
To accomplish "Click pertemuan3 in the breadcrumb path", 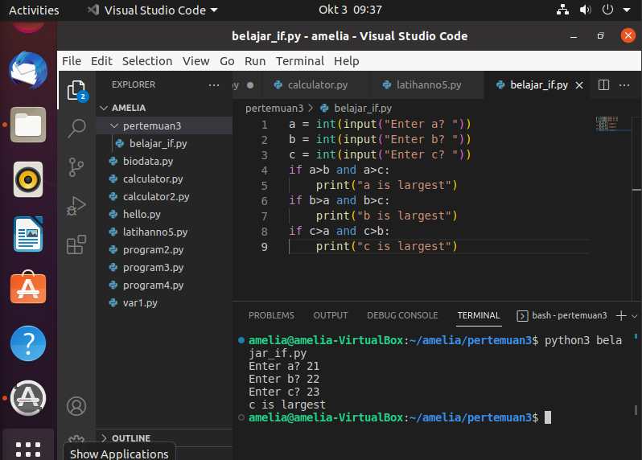I will (274, 108).
